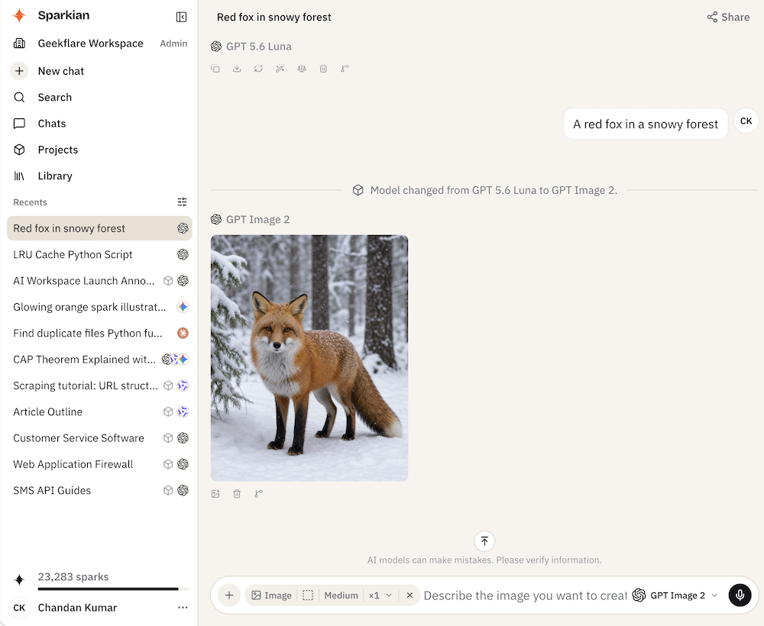This screenshot has height=626, width=764.
Task: Remove image mode with the X button
Action: coord(410,595)
